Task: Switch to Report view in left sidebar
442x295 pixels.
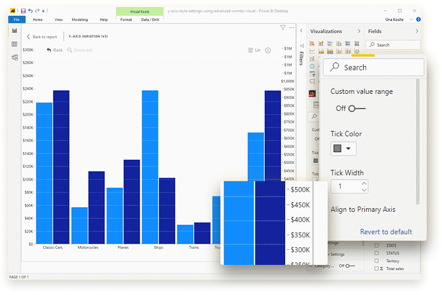Action: (14, 31)
